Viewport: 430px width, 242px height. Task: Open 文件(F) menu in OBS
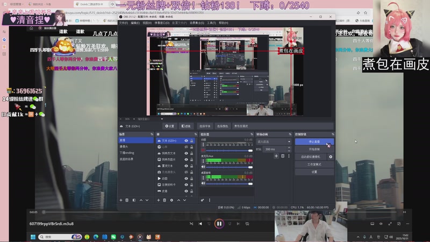(x=124, y=23)
